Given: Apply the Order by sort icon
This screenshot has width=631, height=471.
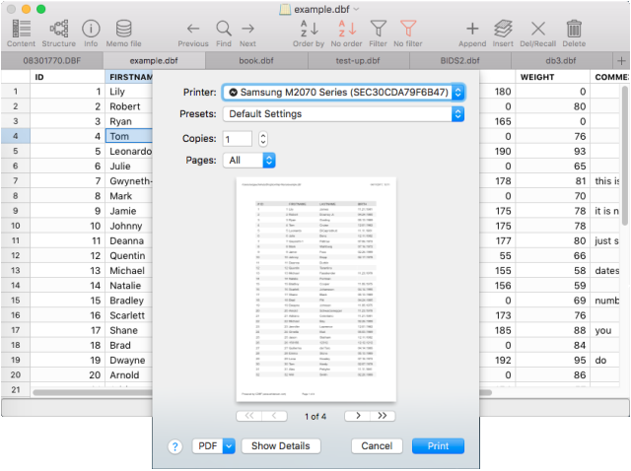Looking at the screenshot, I should pyautogui.click(x=309, y=30).
